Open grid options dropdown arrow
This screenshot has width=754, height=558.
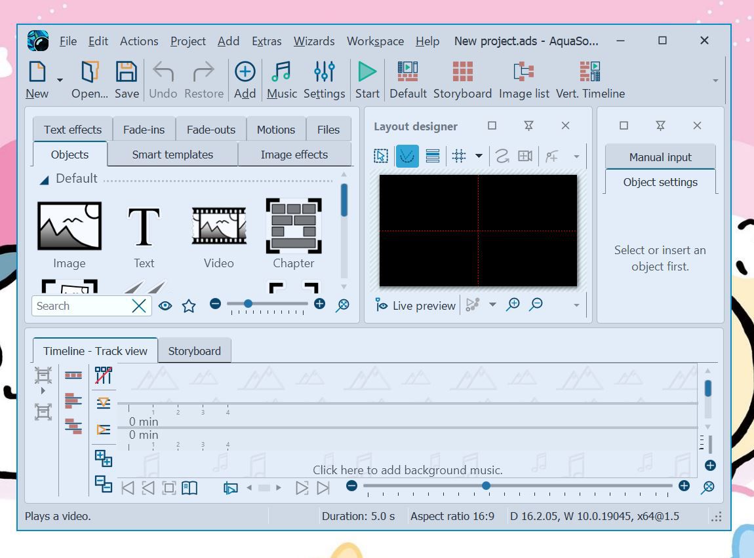[x=479, y=156]
